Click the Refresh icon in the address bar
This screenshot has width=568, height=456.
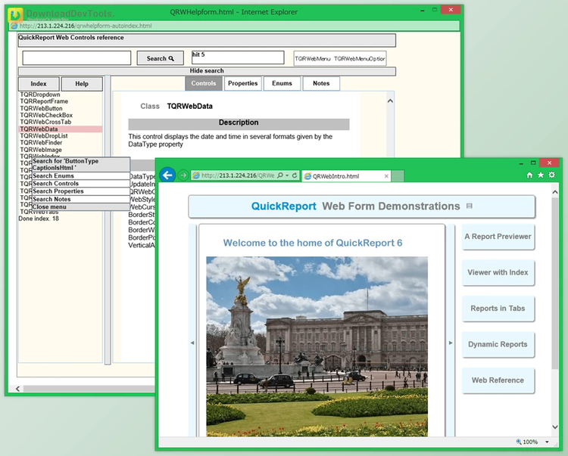point(295,175)
